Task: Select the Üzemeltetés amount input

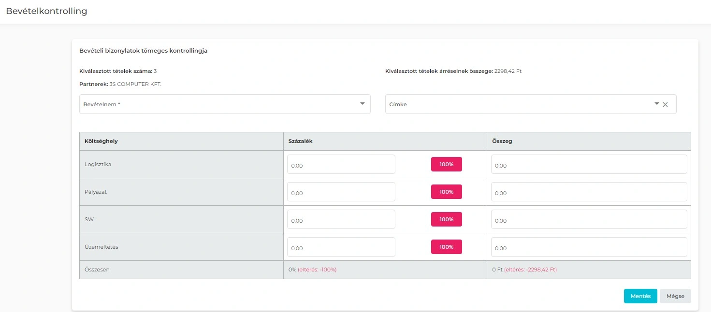Action: (589, 247)
